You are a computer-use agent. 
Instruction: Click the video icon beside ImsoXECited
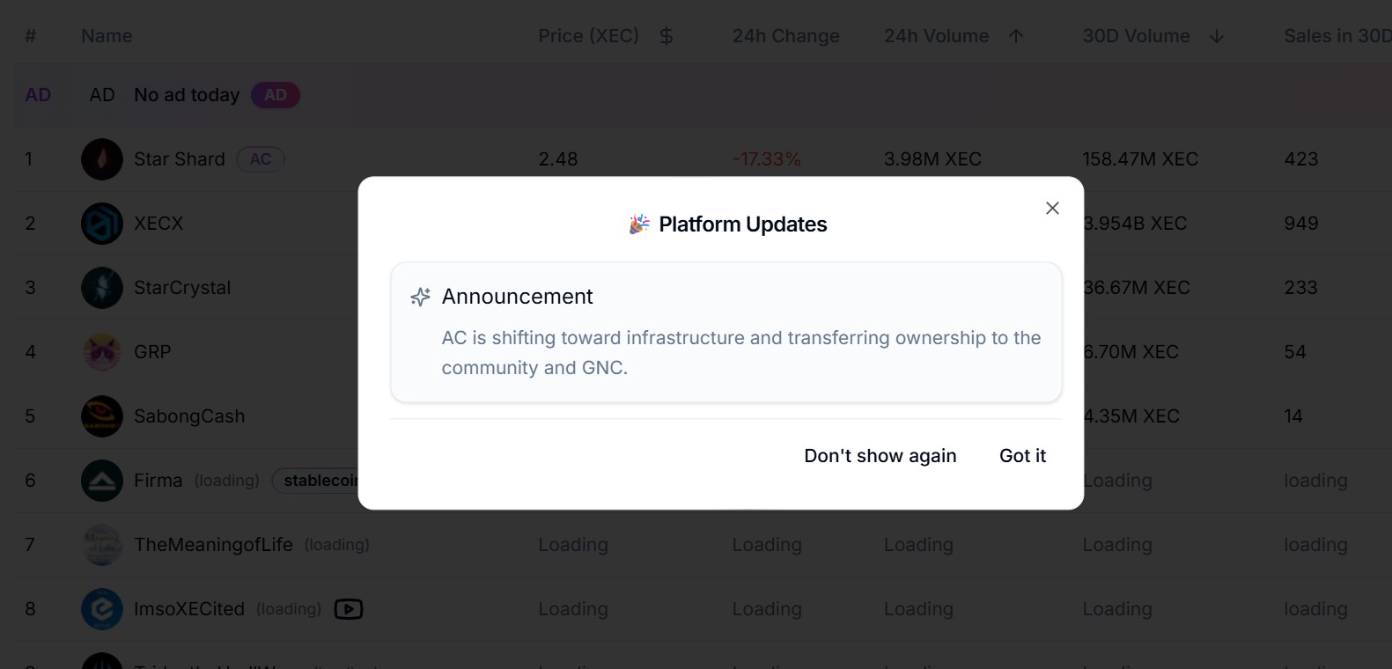[x=349, y=609]
